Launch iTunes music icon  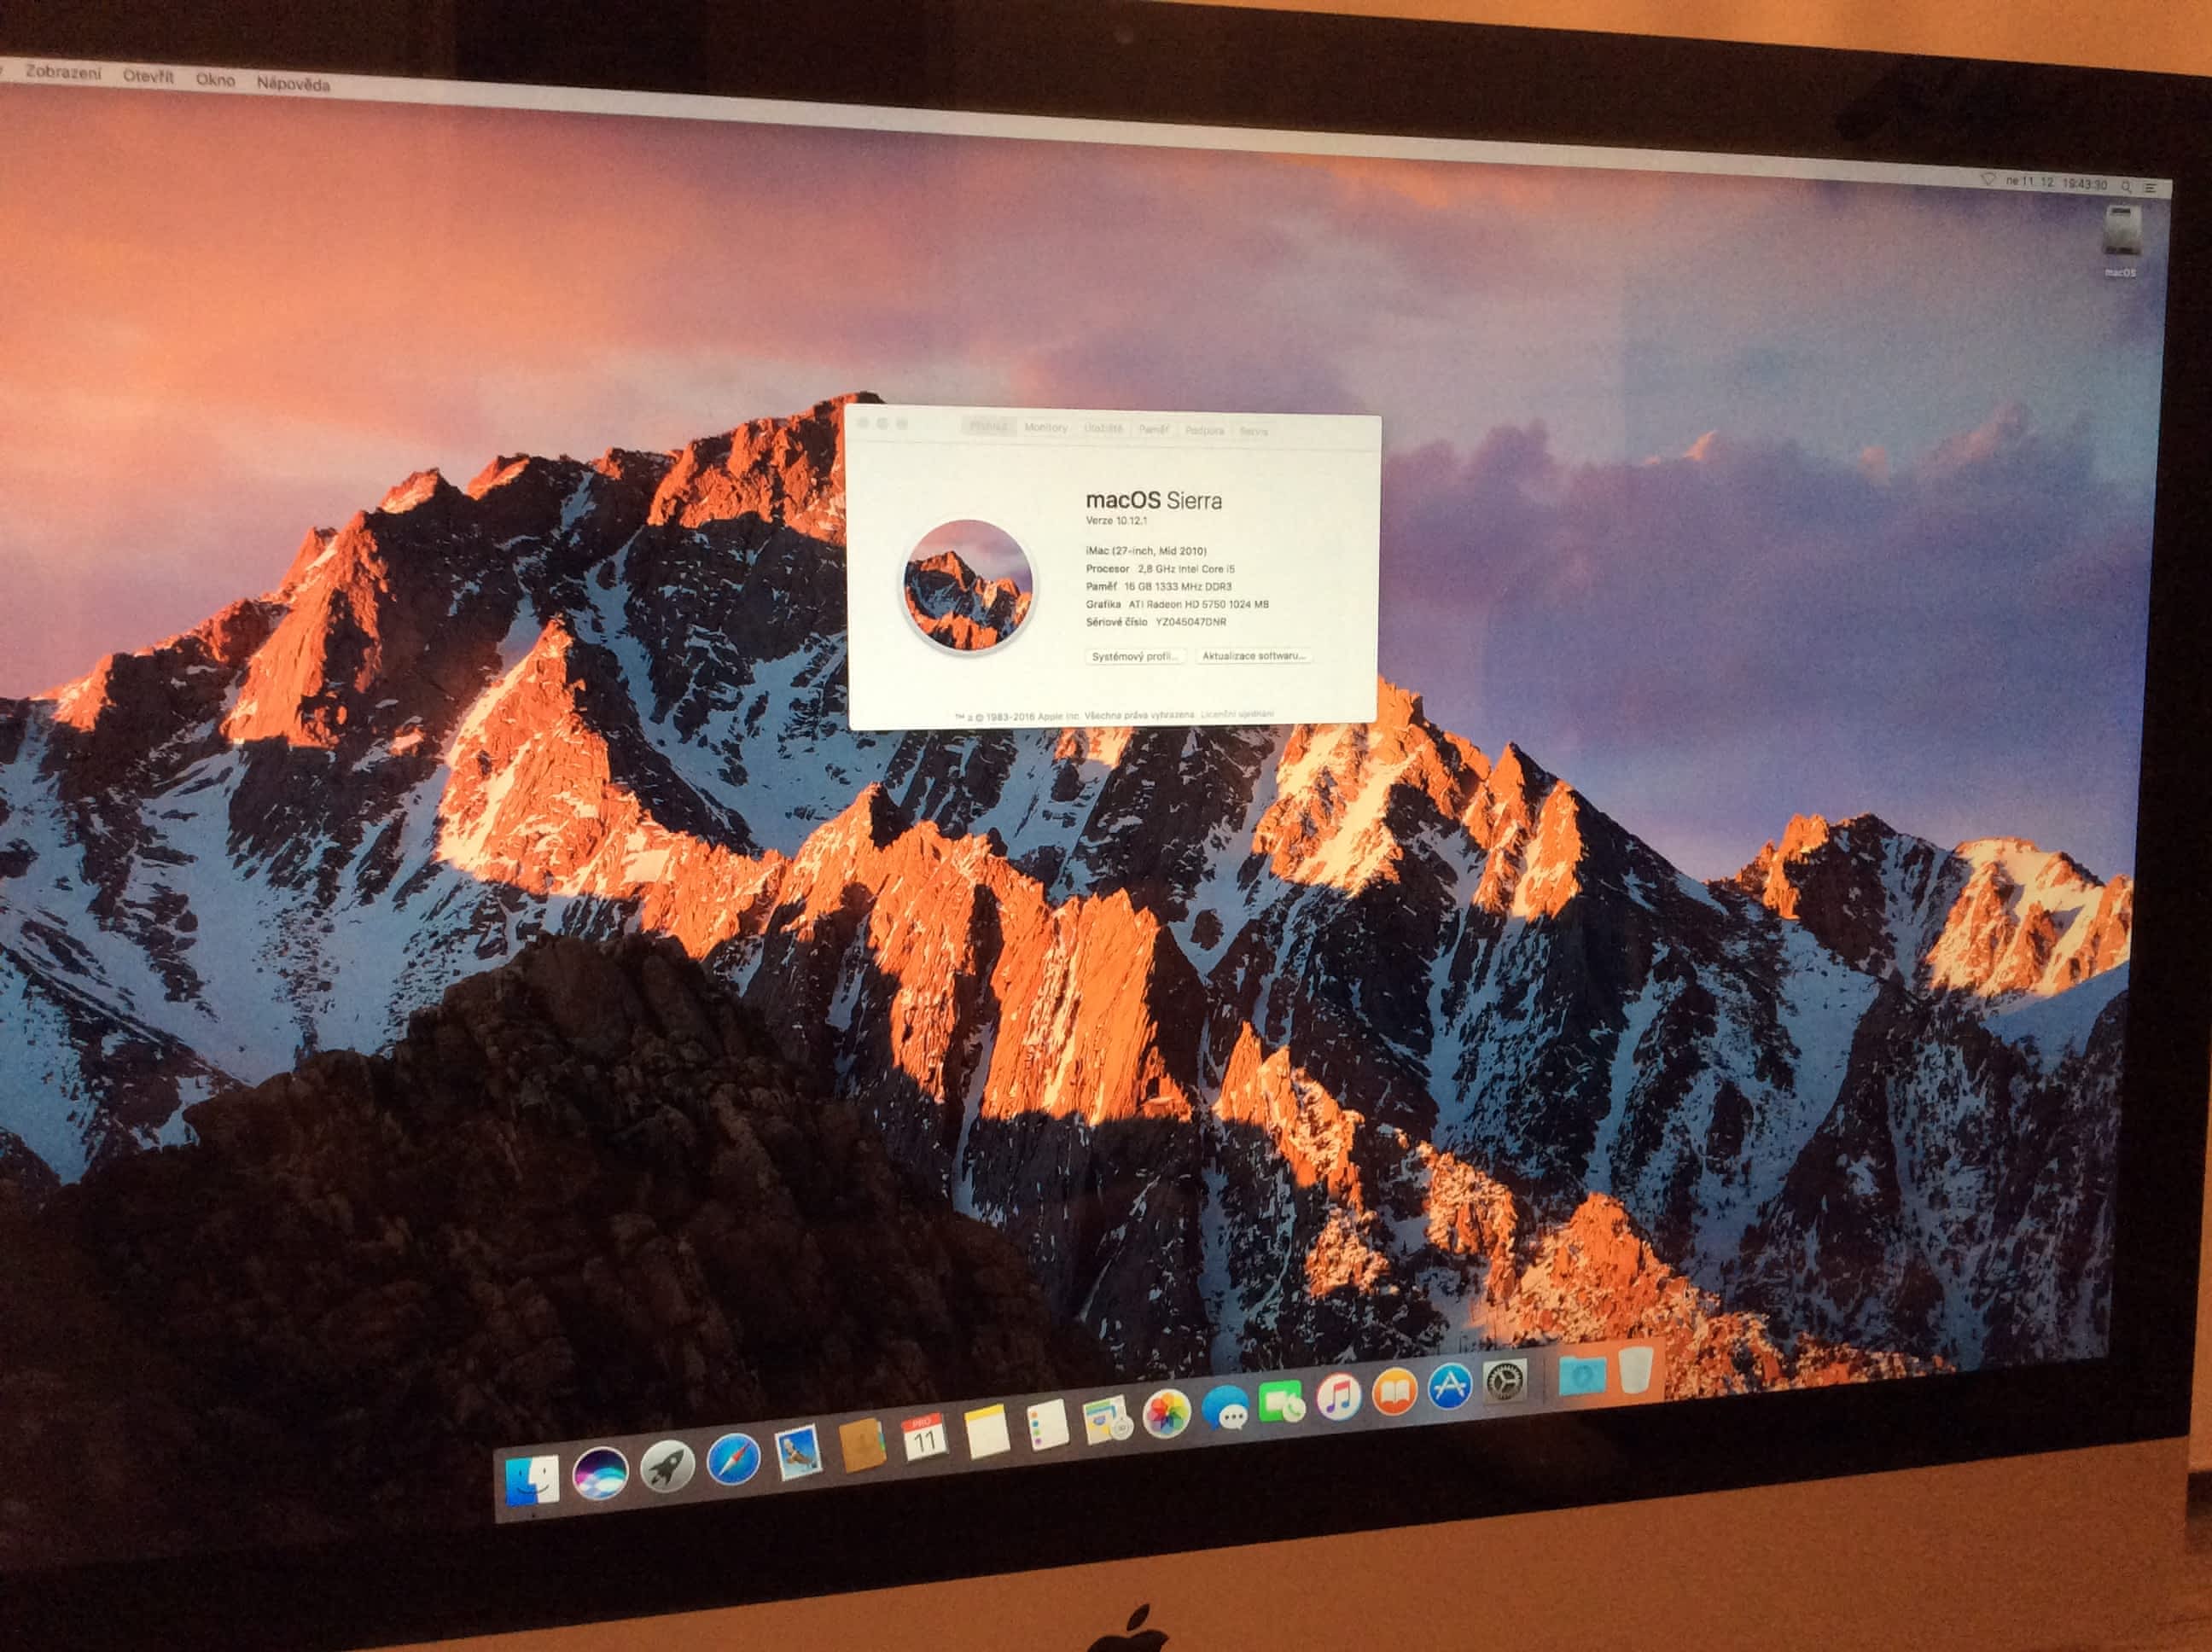pos(1338,1397)
